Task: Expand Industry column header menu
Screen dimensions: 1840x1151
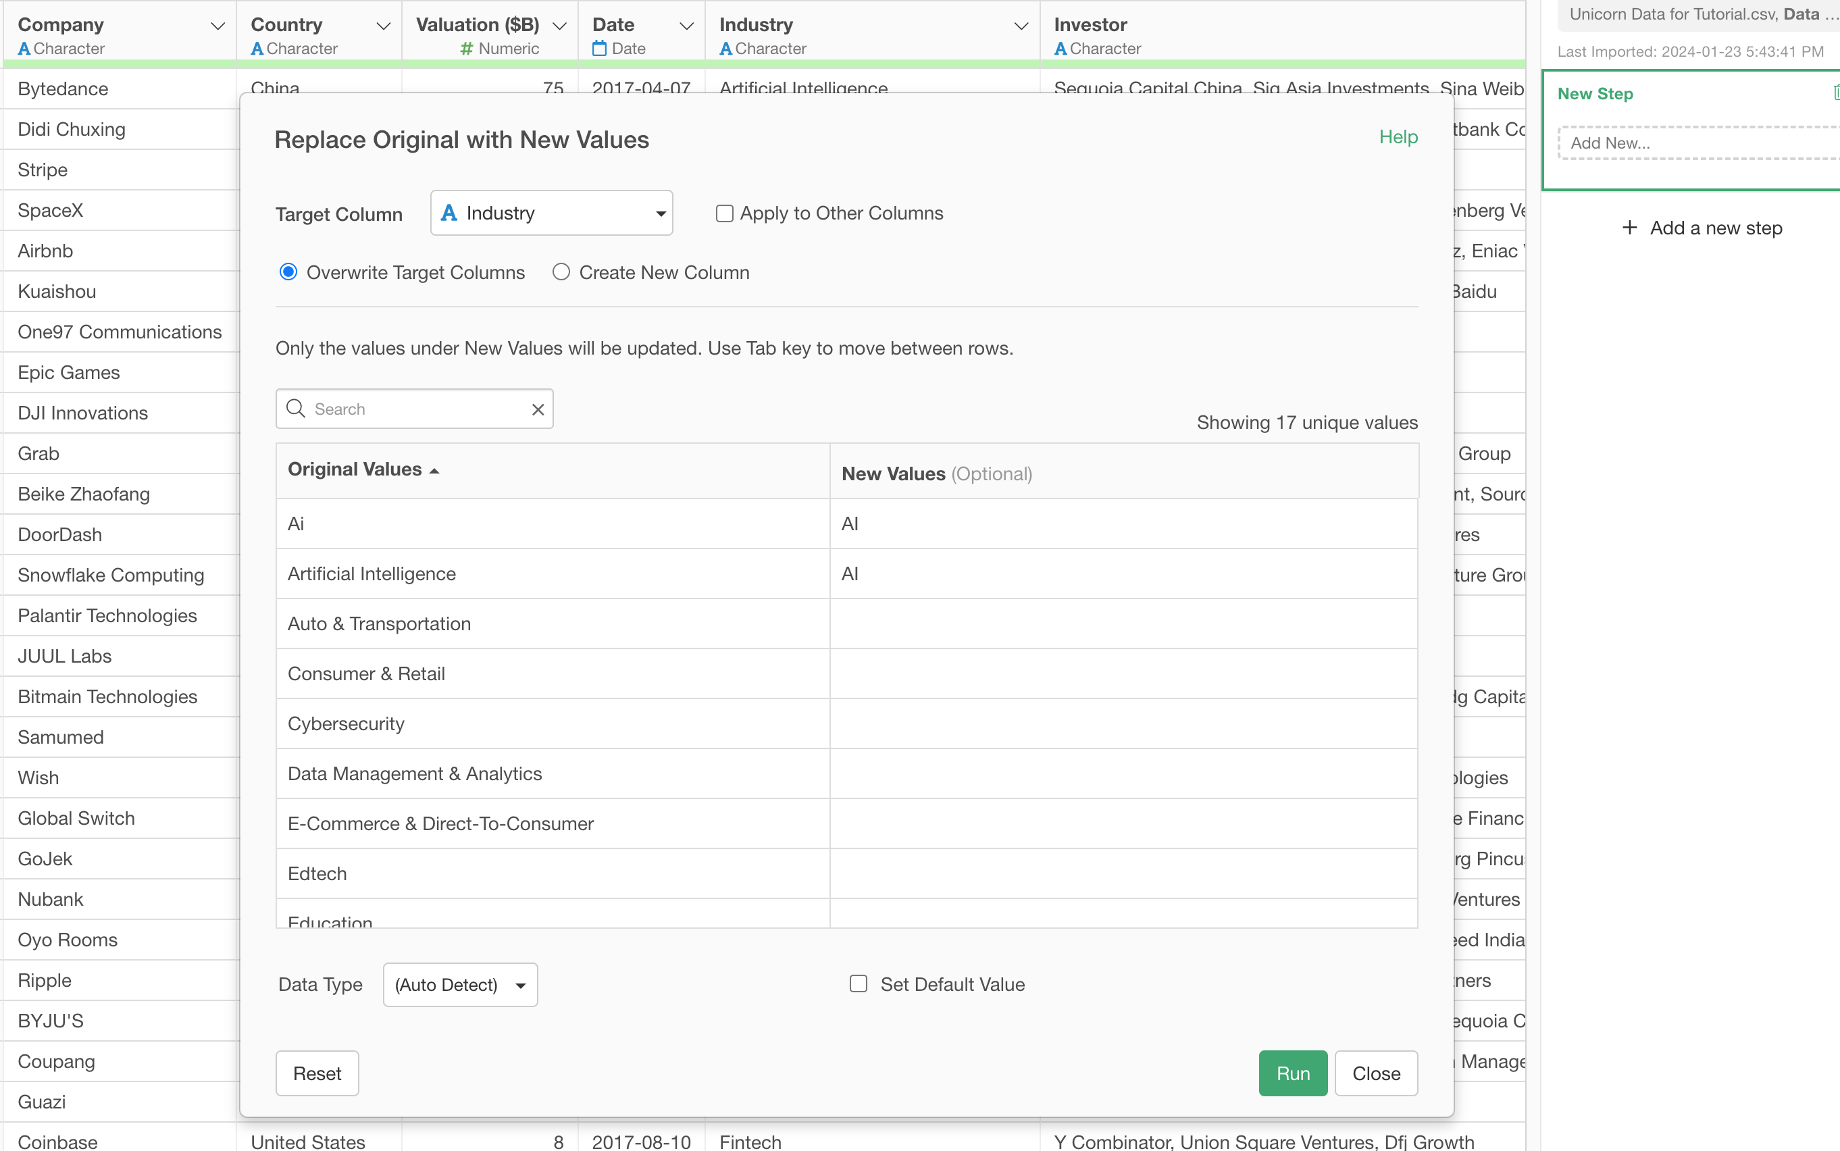Action: pos(1021,26)
